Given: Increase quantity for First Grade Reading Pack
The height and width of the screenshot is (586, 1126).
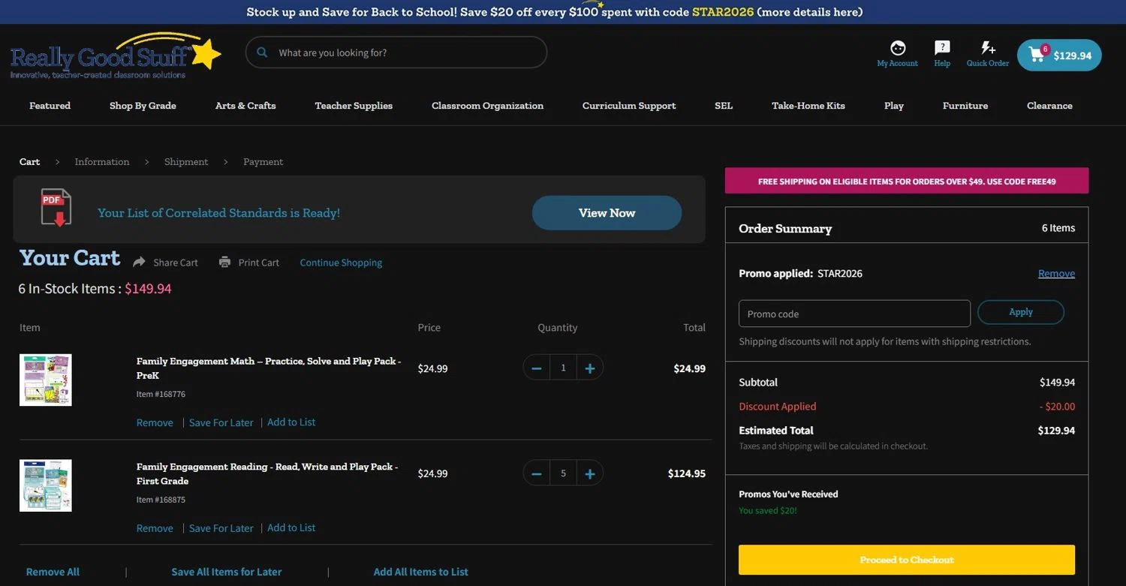Looking at the screenshot, I should point(590,473).
